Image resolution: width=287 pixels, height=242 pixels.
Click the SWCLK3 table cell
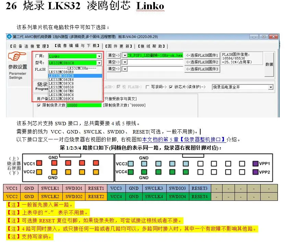click(154, 188)
